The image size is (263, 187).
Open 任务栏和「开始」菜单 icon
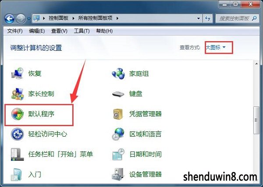(x=17, y=154)
